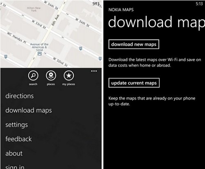Click the download new maps button
This screenshot has width=205, height=169.
tap(134, 44)
